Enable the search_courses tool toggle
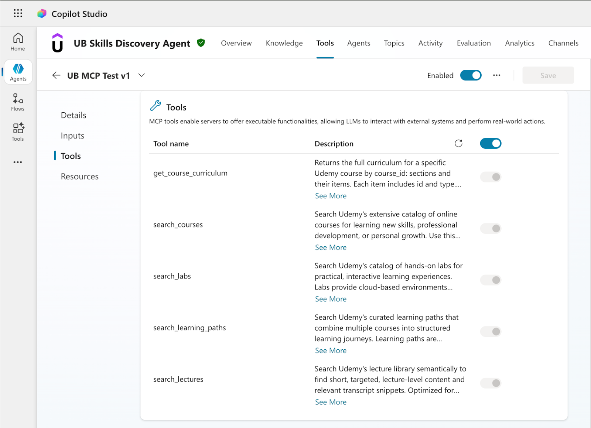Viewport: 591px width, 428px height. [491, 229]
